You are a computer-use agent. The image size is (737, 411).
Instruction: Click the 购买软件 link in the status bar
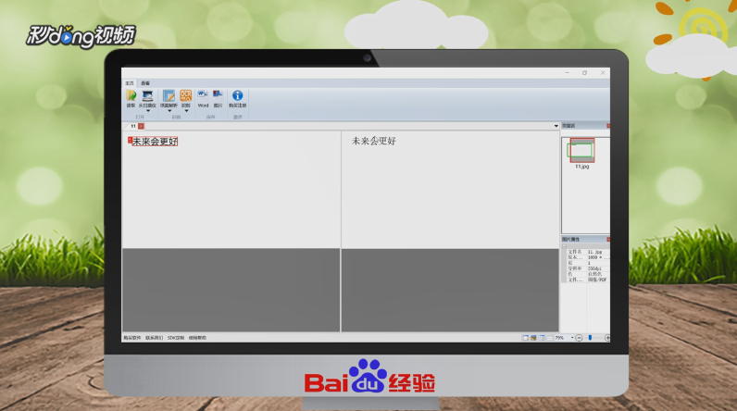(132, 338)
